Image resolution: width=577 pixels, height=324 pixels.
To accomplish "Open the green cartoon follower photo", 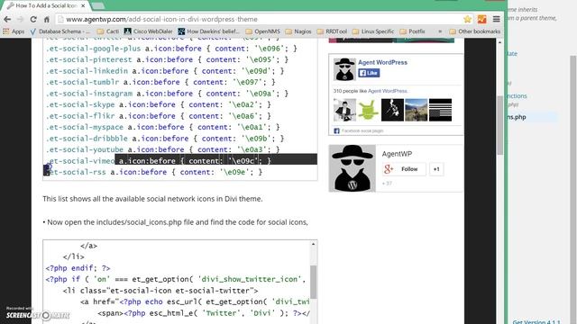I will [x=369, y=110].
